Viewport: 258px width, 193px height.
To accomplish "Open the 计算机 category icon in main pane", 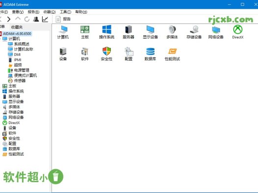I will pyautogui.click(x=63, y=32).
